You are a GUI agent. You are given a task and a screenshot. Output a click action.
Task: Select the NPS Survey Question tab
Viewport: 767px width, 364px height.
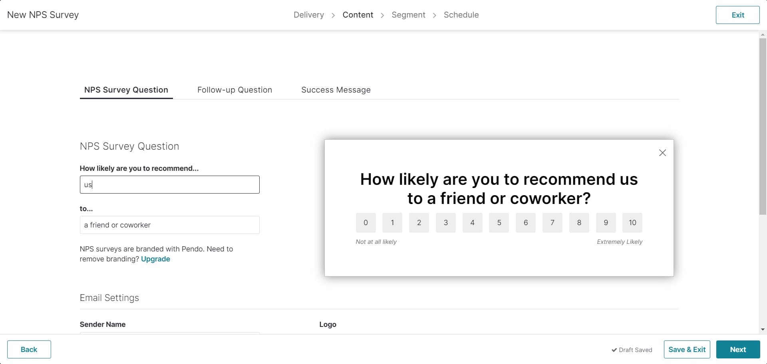[126, 90]
